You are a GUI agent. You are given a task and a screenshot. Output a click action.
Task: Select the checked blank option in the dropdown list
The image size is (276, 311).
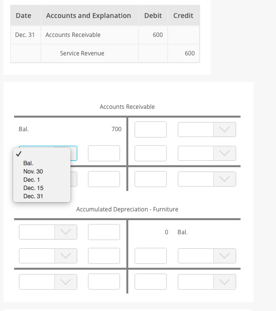[x=42, y=154]
